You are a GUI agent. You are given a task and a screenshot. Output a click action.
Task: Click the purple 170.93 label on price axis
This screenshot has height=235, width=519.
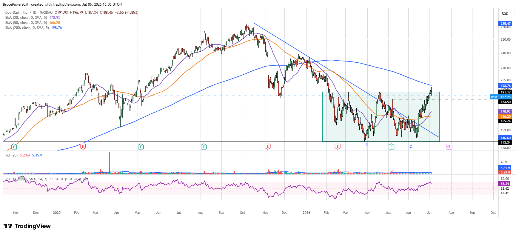pyautogui.click(x=505, y=111)
